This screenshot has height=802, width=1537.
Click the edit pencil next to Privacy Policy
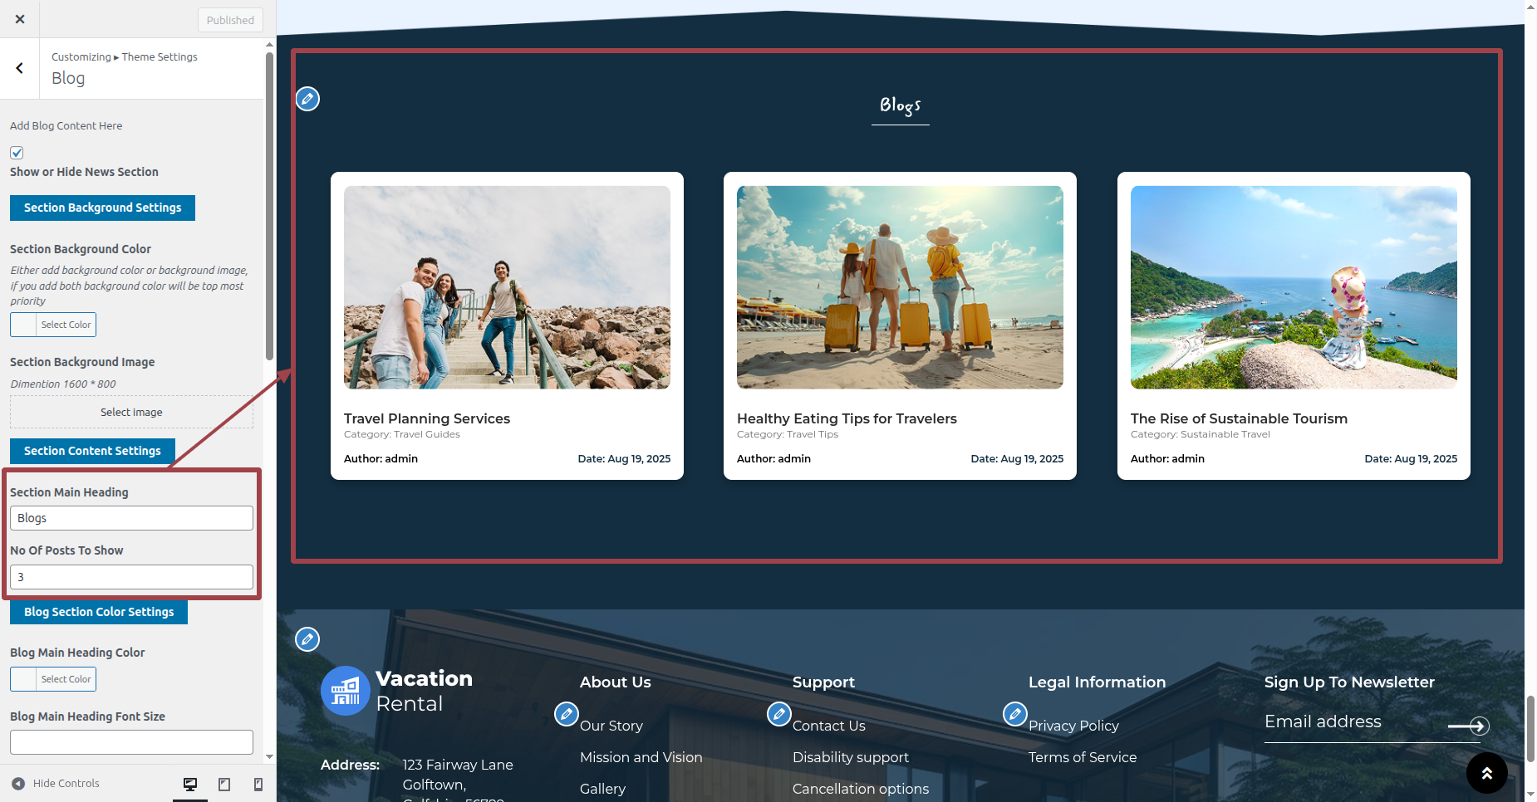click(x=1015, y=714)
